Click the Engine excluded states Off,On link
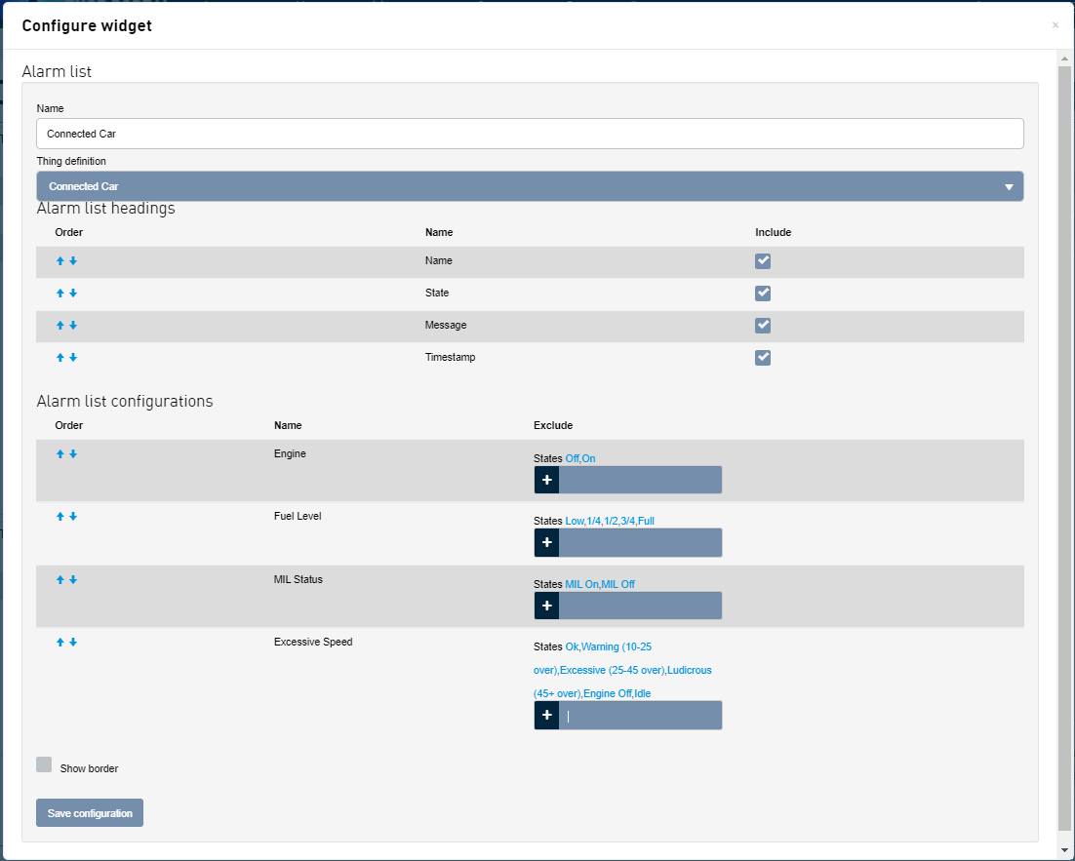The width and height of the screenshot is (1075, 861). pyautogui.click(x=587, y=458)
